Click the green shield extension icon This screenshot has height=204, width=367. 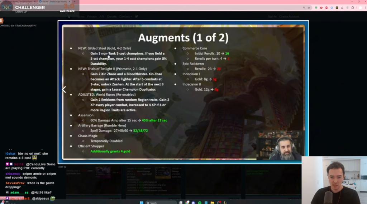coord(316,8)
